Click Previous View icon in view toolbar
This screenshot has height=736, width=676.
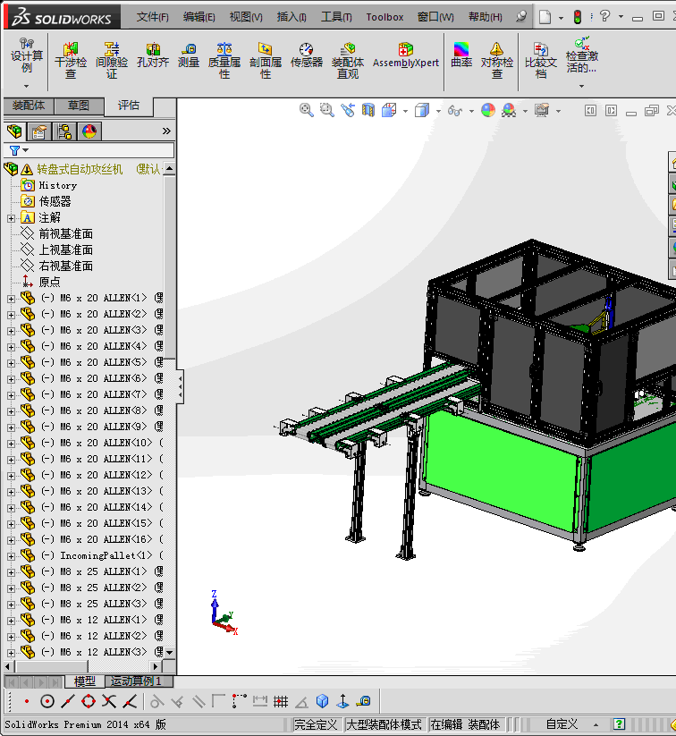(347, 110)
